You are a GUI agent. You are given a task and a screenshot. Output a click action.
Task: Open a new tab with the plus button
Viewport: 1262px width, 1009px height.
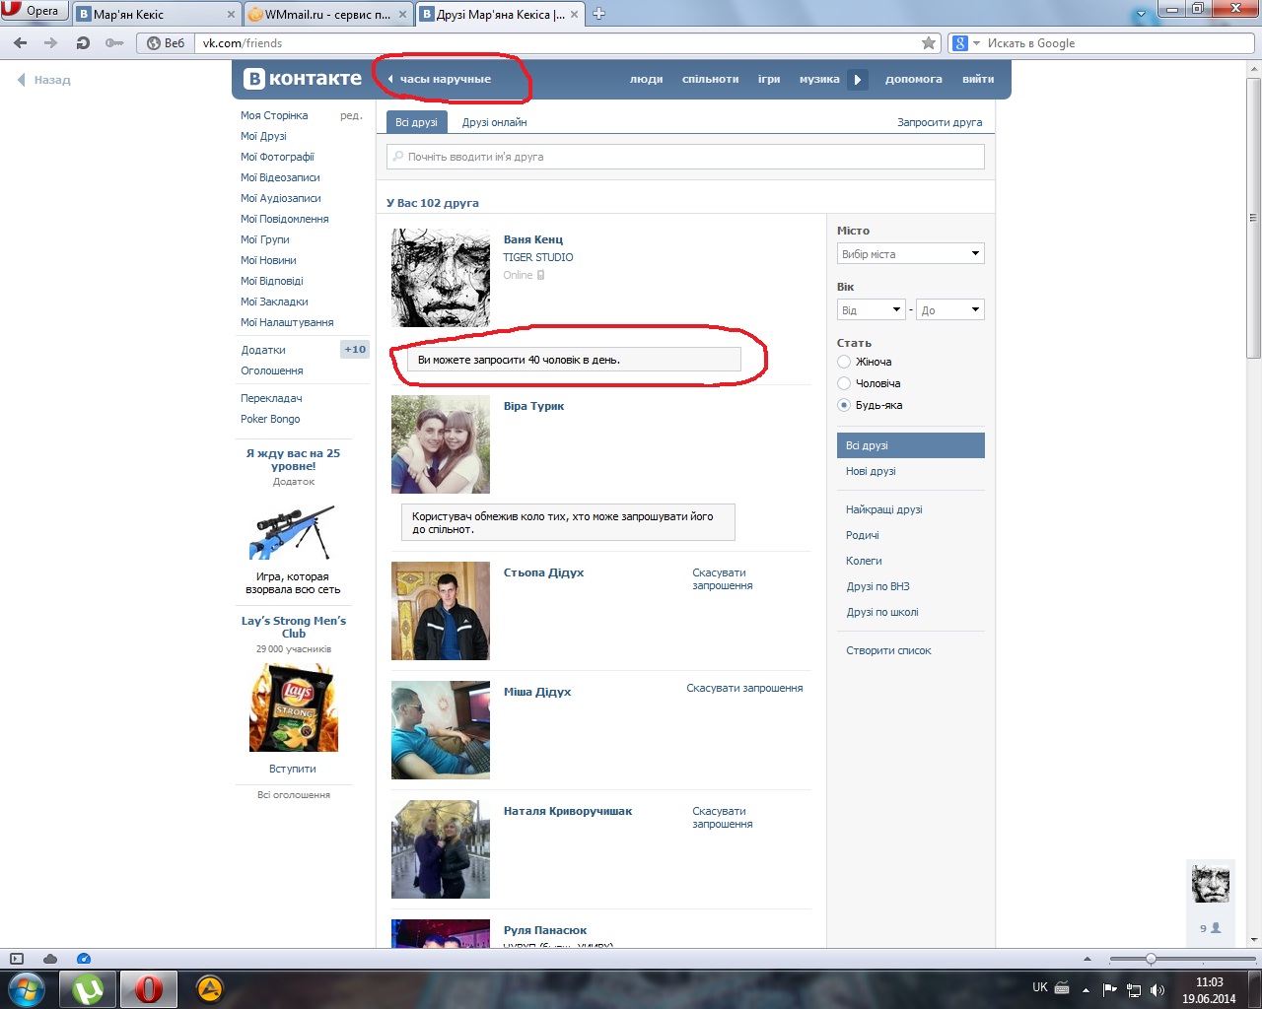pyautogui.click(x=598, y=14)
